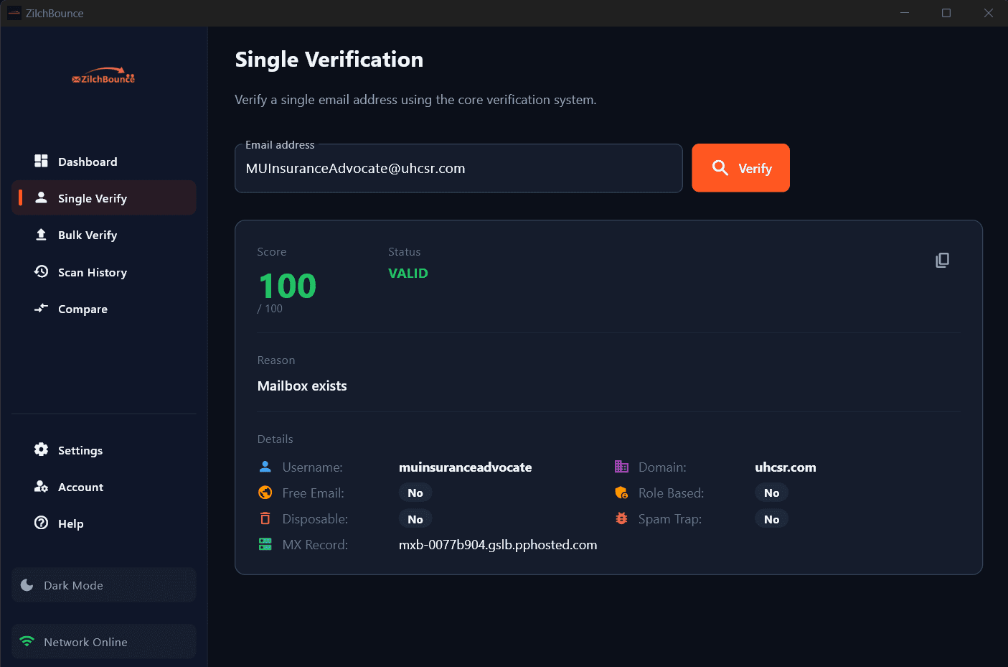Click the ZilchBounce logo in sidebar
Screen dimensions: 1008x667
click(103, 76)
